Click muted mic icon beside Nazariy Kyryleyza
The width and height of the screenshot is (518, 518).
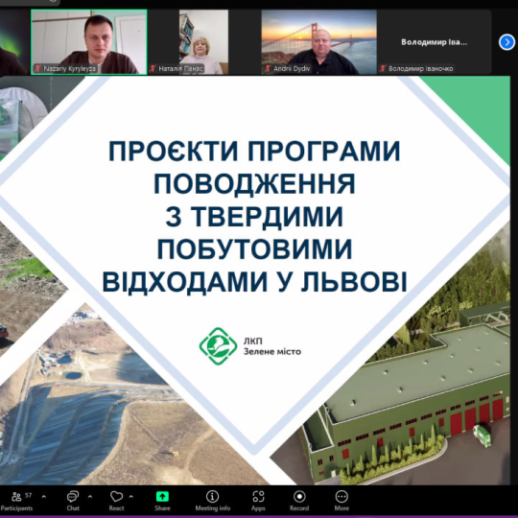pyautogui.click(x=37, y=69)
